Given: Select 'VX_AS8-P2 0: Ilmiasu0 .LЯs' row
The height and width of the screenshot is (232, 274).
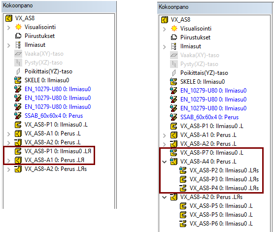Looking at the screenshot, I should click(x=224, y=170).
